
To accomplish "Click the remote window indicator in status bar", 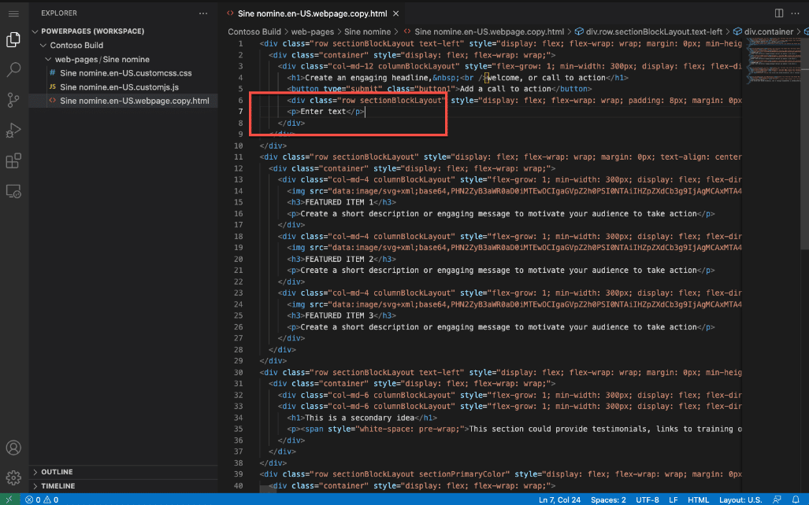I will 9,499.
